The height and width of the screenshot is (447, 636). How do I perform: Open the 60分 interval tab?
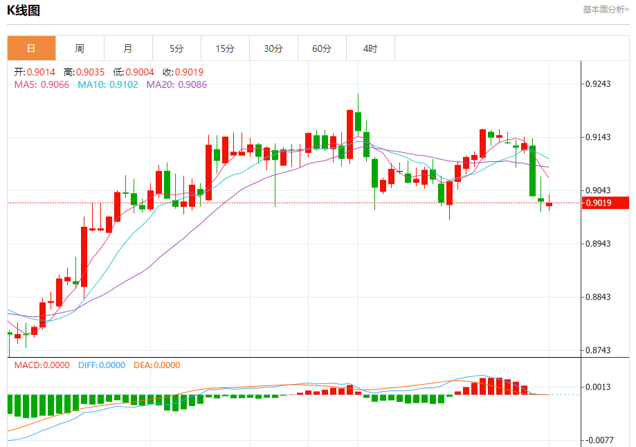coord(322,48)
